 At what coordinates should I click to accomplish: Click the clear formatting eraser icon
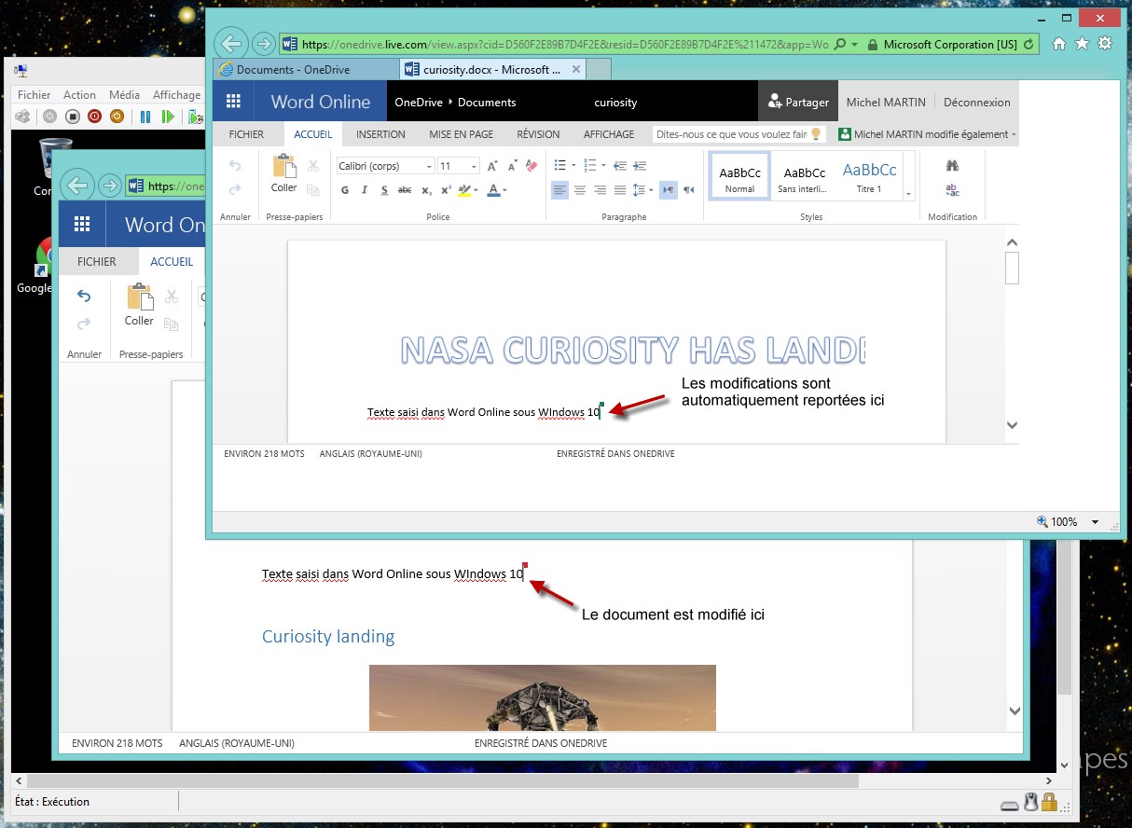click(531, 166)
